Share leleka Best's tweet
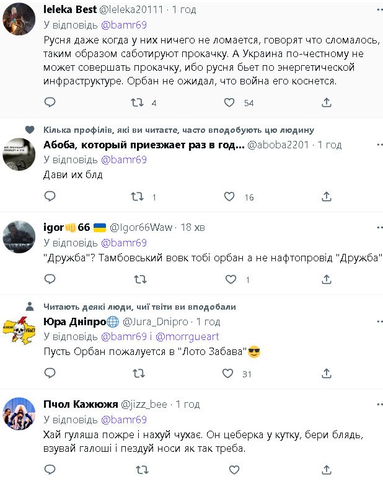383x481 pixels. (327, 102)
